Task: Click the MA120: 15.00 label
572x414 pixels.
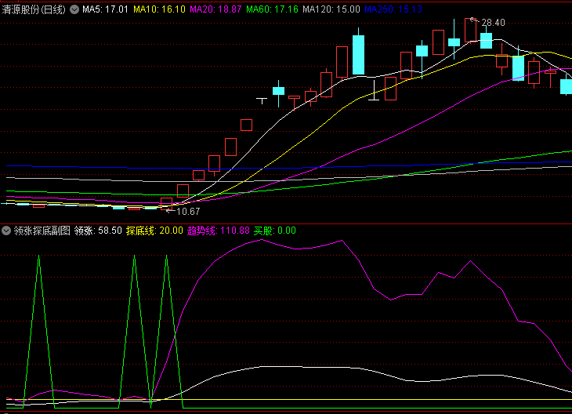Action: point(331,9)
